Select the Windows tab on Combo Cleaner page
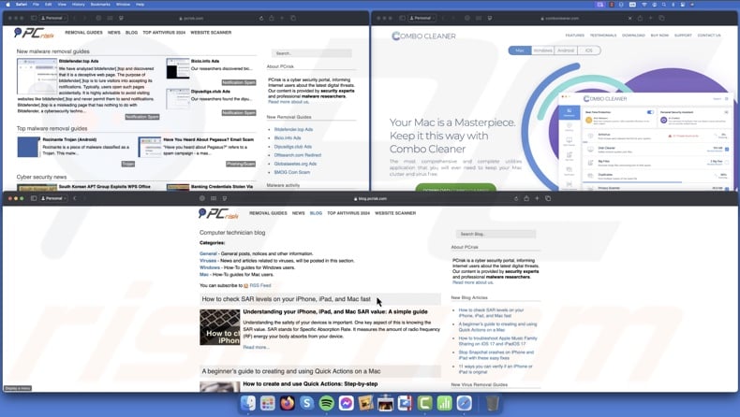The width and height of the screenshot is (740, 417). pyautogui.click(x=542, y=50)
